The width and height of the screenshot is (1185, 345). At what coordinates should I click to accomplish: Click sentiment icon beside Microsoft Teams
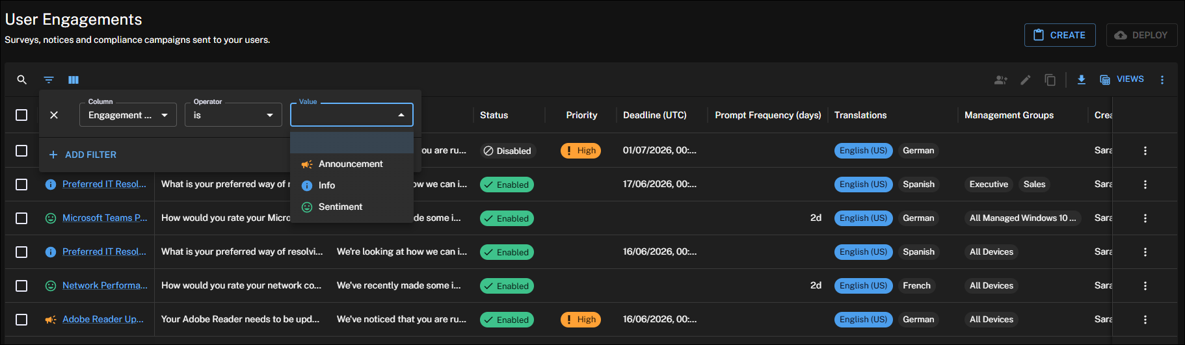pos(51,218)
